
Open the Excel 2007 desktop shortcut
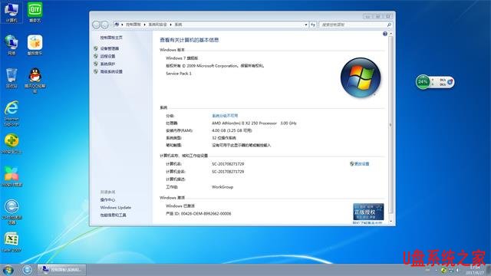[x=12, y=242]
